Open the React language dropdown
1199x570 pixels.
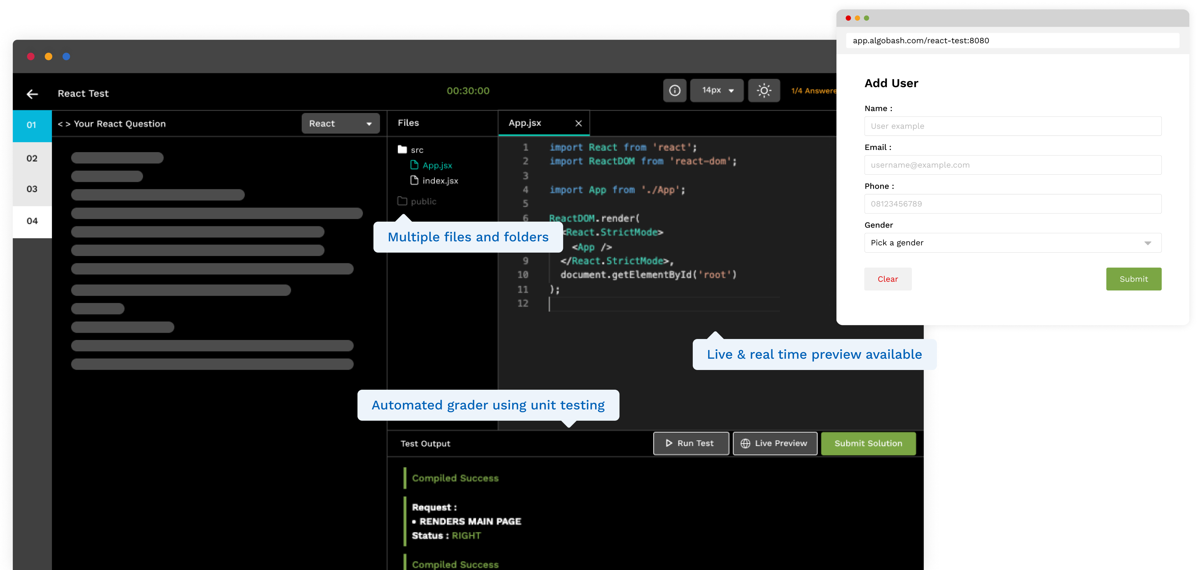pos(340,124)
